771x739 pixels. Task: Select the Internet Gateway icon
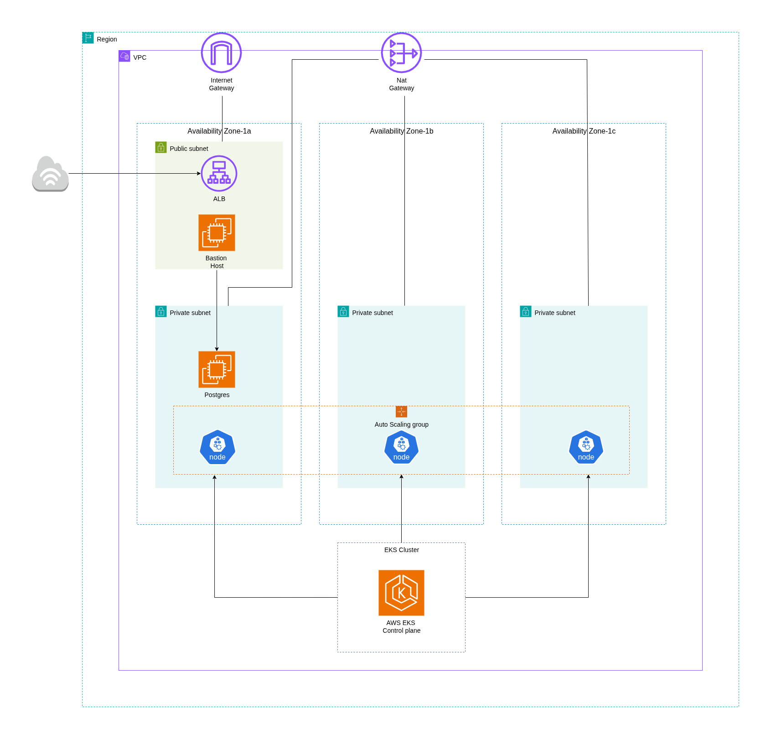[x=221, y=52]
